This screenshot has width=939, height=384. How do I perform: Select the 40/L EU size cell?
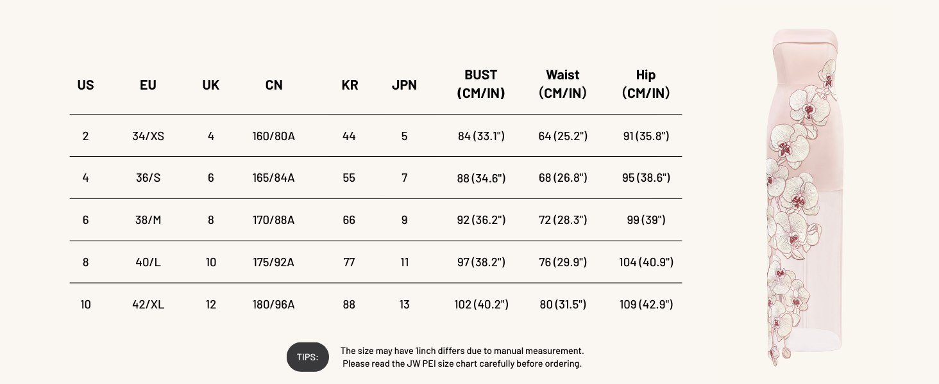(x=148, y=262)
